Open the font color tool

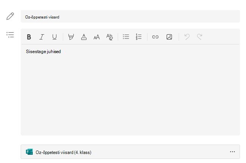(x=84, y=37)
